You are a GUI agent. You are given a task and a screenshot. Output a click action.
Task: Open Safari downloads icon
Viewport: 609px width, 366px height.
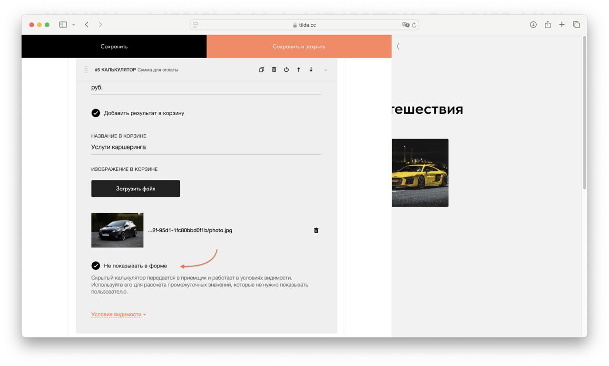pos(533,25)
